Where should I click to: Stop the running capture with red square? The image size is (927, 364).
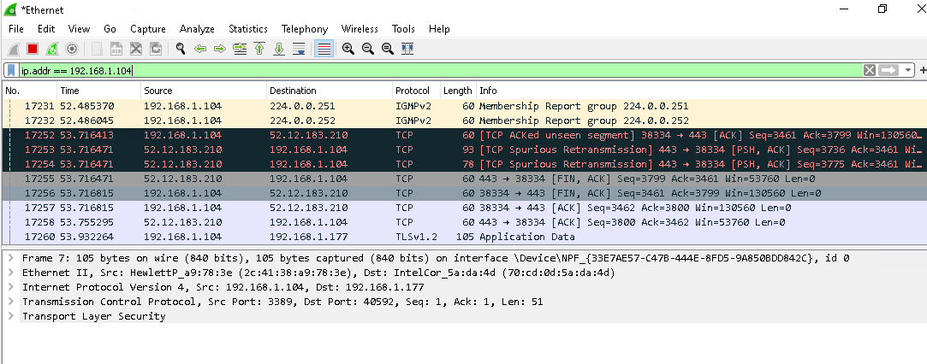point(33,49)
